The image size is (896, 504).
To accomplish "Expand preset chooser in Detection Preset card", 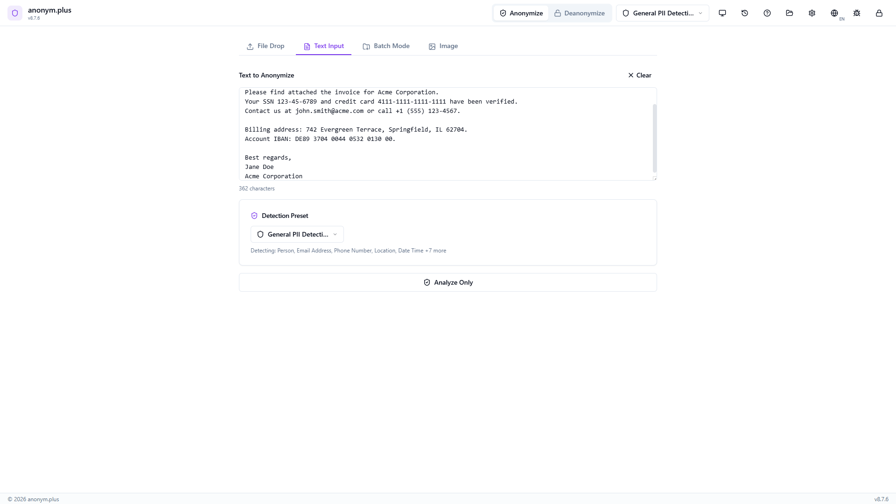I will (297, 234).
